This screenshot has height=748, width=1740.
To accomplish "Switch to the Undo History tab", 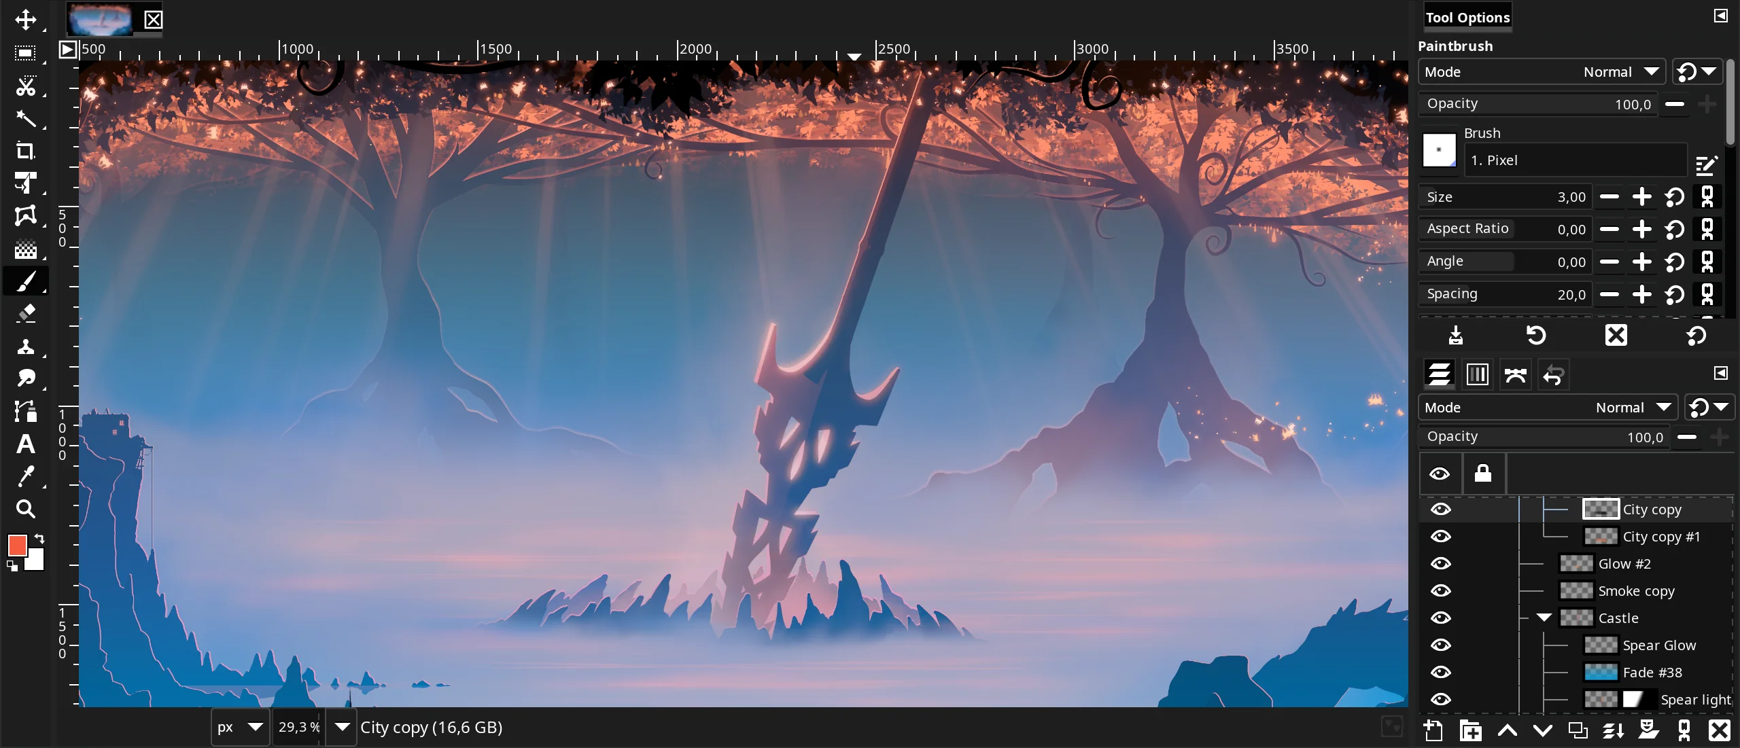I will click(x=1553, y=374).
